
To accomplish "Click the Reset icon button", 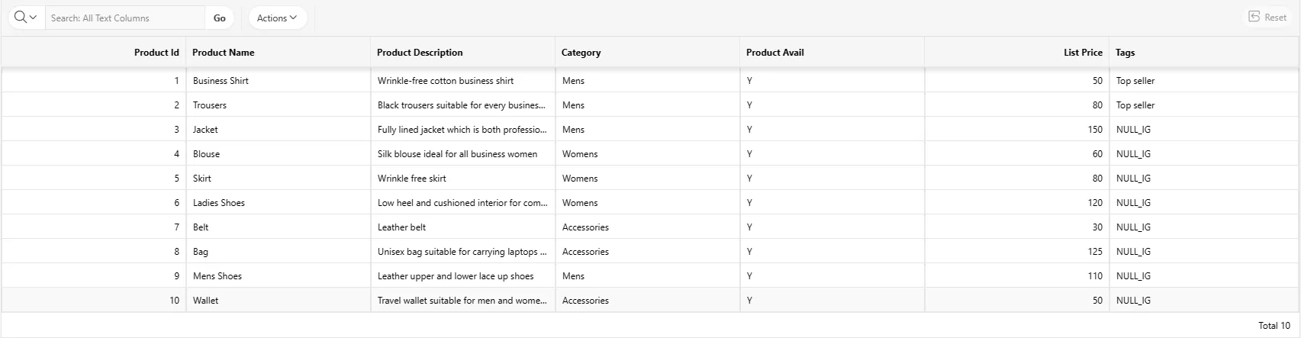I will tap(1267, 17).
